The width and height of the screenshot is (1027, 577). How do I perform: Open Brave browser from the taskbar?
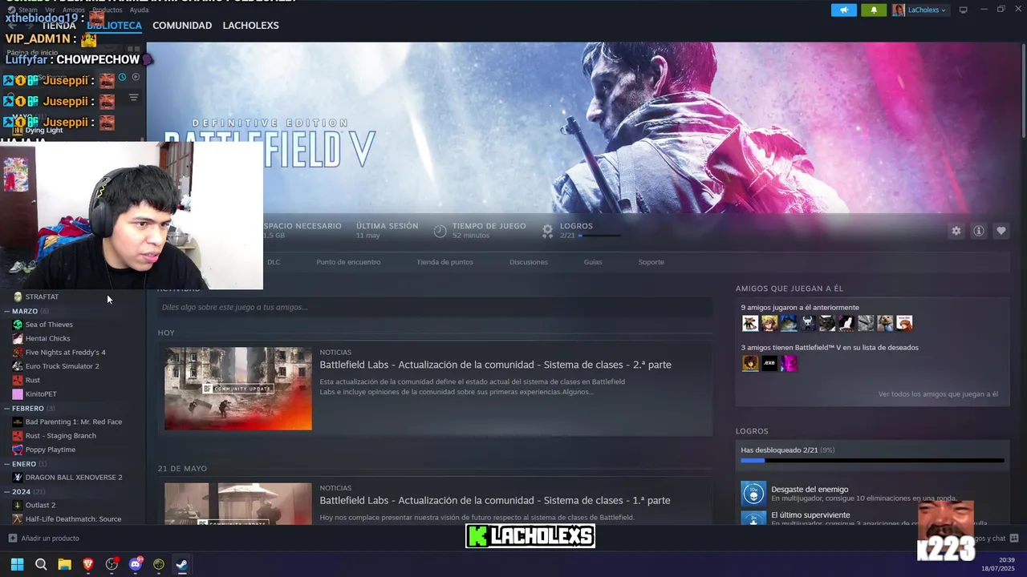[88, 564]
